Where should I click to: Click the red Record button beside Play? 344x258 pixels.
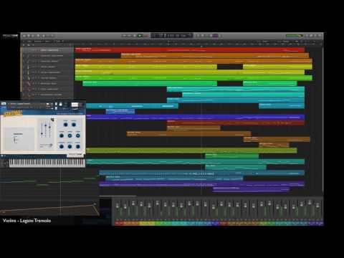coord(146,36)
